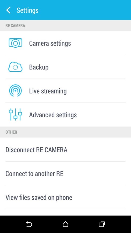This screenshot has width=131, height=233.
Task: Open the Advanced settings entry
Action: [53, 115]
